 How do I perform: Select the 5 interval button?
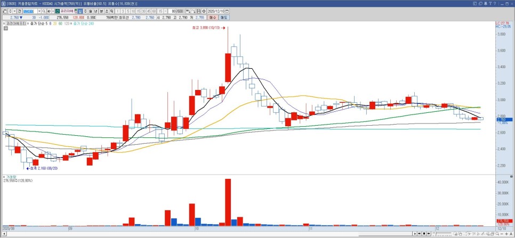coord(128,11)
